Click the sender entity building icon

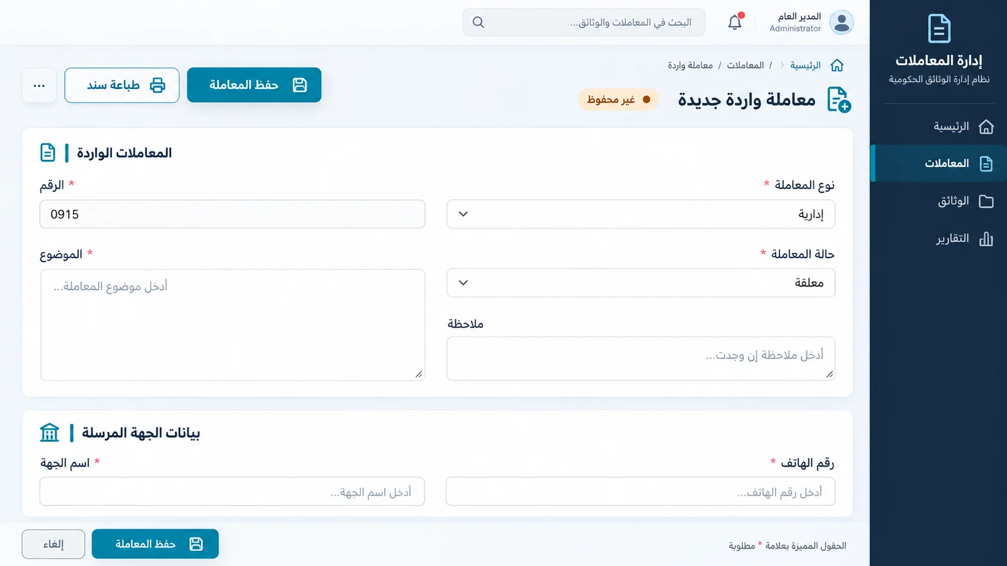(49, 432)
